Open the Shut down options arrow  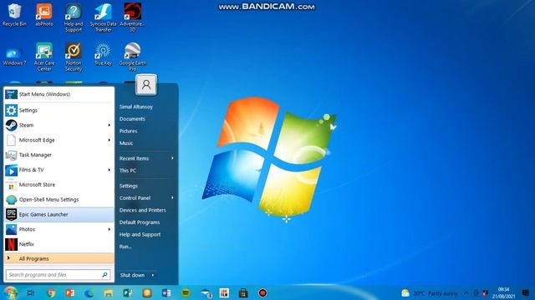coord(153,275)
